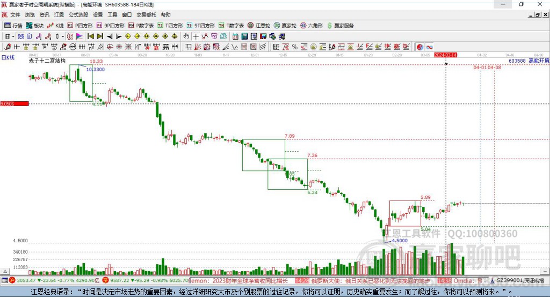Click the 10.33 high price label
Viewport: 550px width, 297px height.
coord(96,61)
